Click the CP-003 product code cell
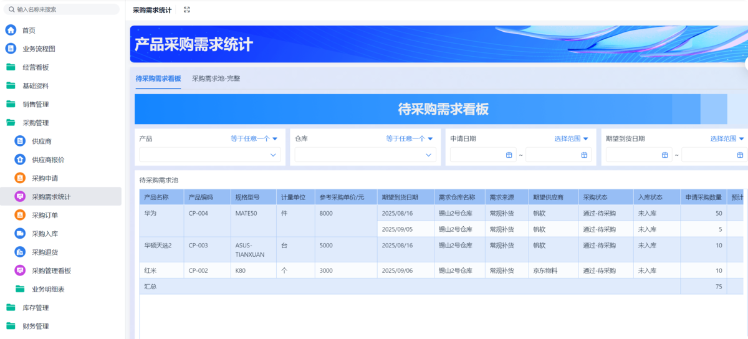This screenshot has height=339, width=748. (x=207, y=249)
